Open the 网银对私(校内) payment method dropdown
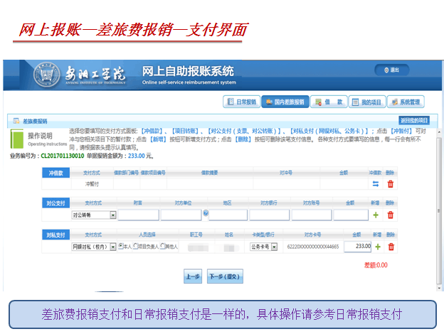The height and width of the screenshot is (334, 444). coord(112,247)
